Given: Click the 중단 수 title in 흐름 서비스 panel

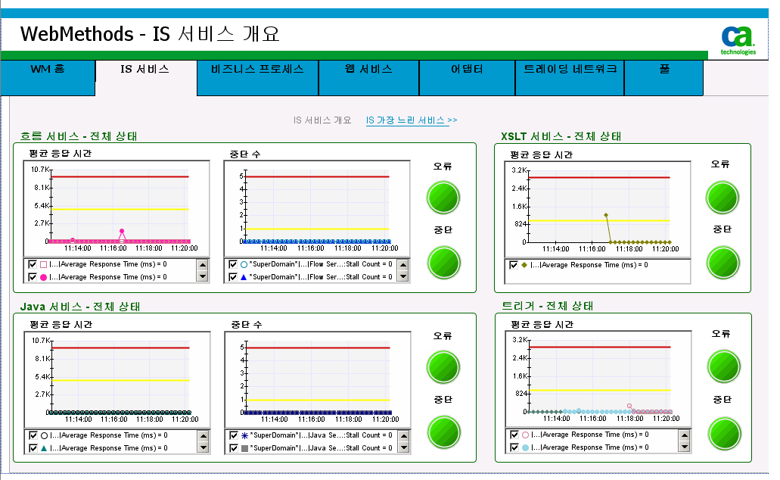Looking at the screenshot, I should 245,154.
